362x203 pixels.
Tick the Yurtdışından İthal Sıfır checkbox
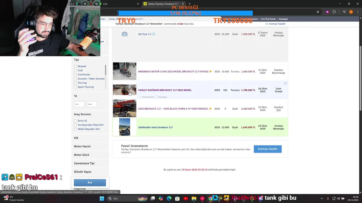pyautogui.click(x=75, y=125)
